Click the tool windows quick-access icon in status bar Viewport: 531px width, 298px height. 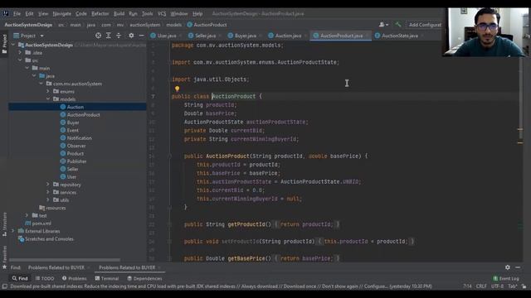pos(4,286)
